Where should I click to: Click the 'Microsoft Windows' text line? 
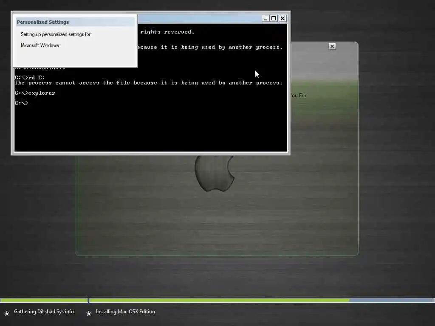pos(40,45)
